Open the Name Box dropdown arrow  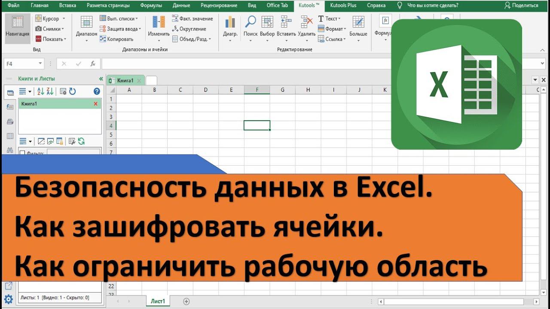click(x=40, y=64)
